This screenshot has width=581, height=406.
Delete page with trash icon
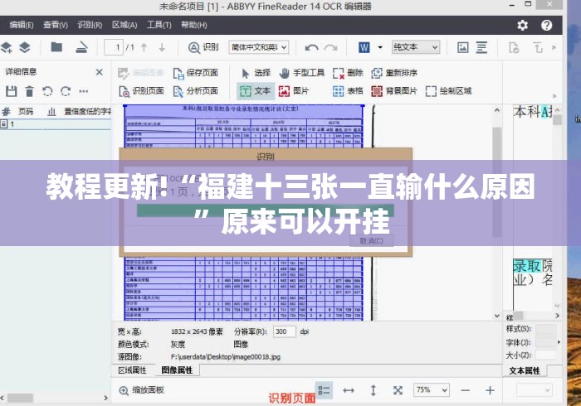[30, 91]
